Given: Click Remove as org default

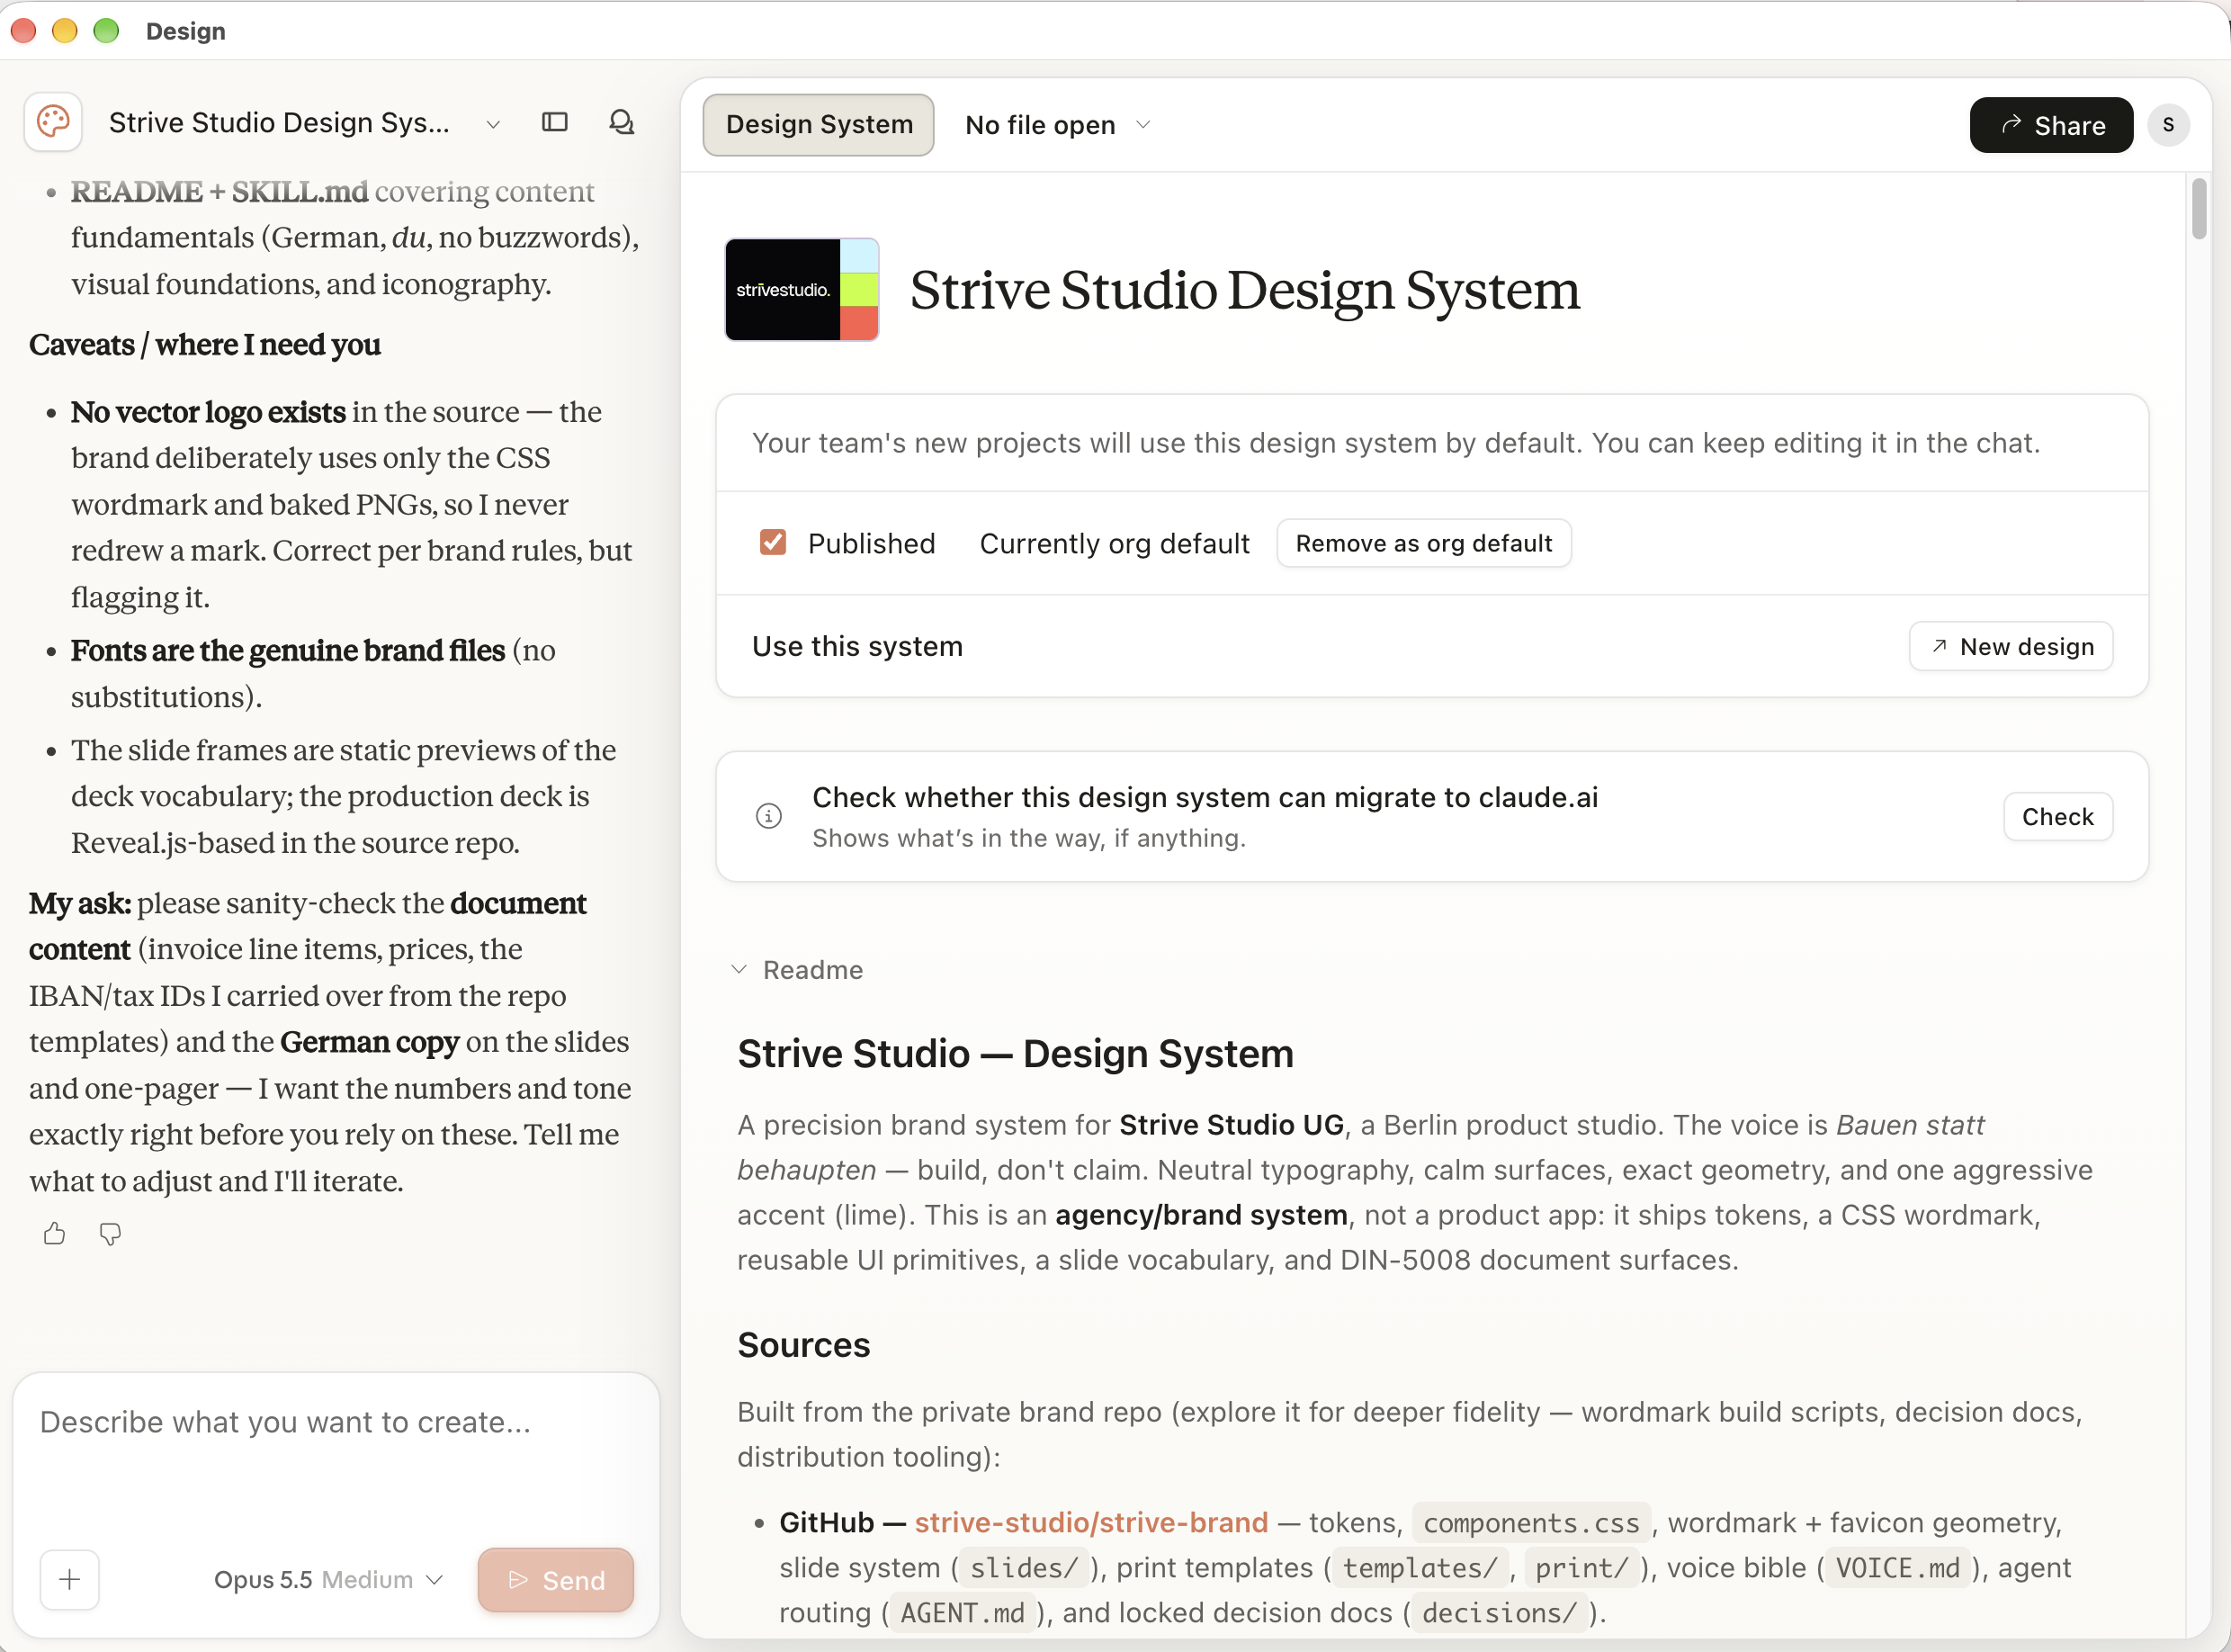Looking at the screenshot, I should pos(1423,543).
